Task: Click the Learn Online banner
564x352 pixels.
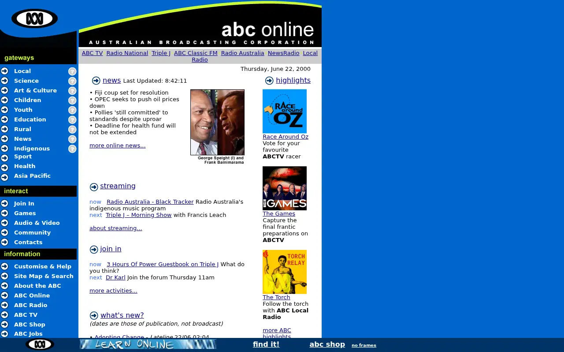Action: coord(148,344)
